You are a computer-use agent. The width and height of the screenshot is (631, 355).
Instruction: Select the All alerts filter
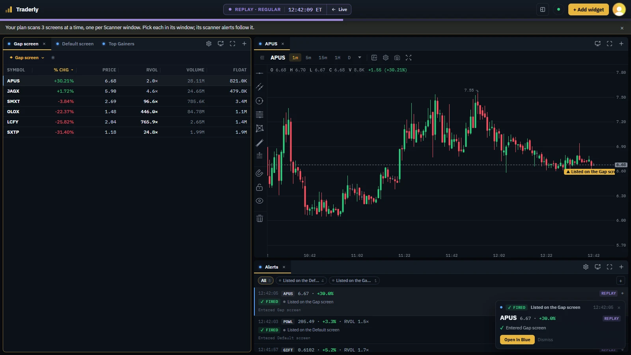coord(266,280)
